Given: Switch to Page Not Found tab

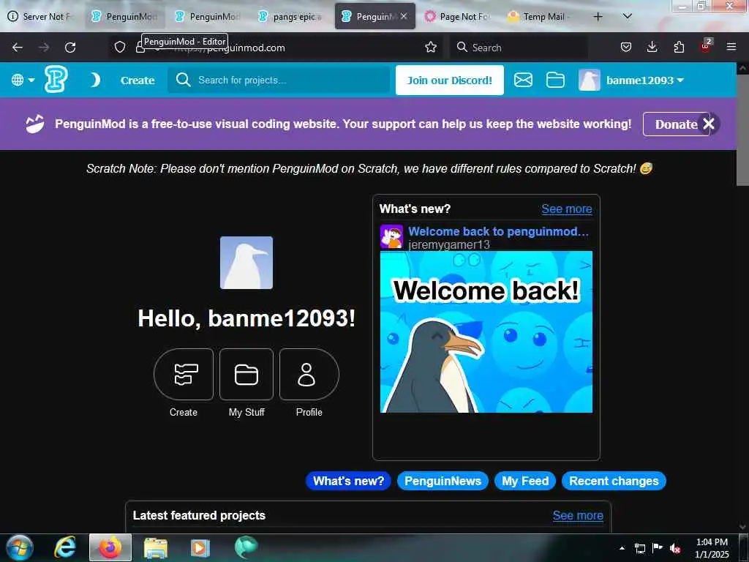Looking at the screenshot, I should 458,16.
